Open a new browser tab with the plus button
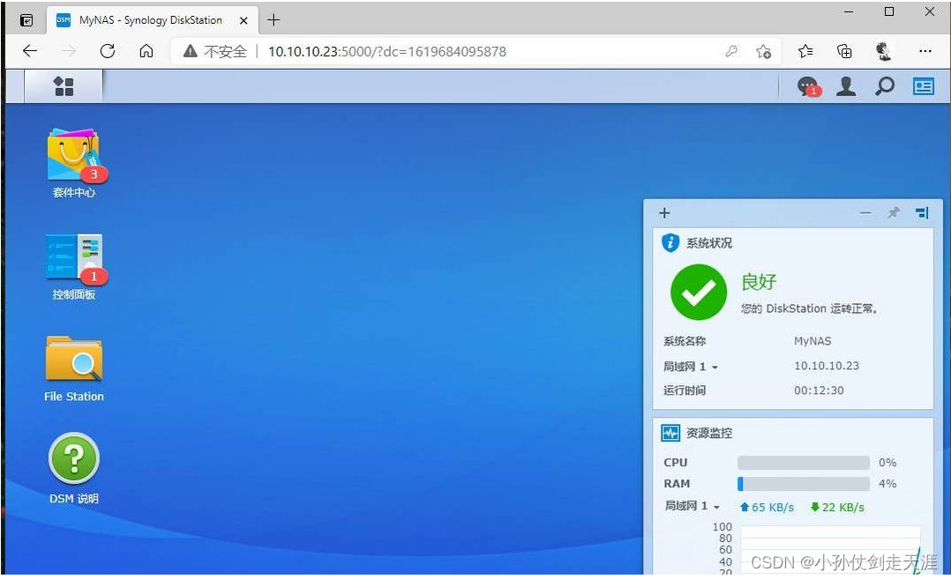The image size is (951, 579). [273, 19]
